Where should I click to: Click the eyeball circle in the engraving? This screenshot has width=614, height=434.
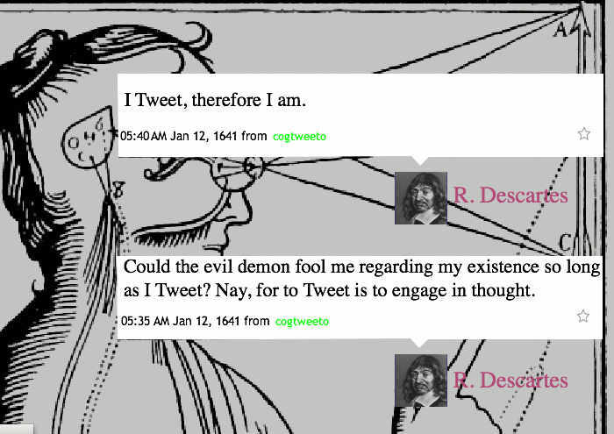click(x=251, y=167)
